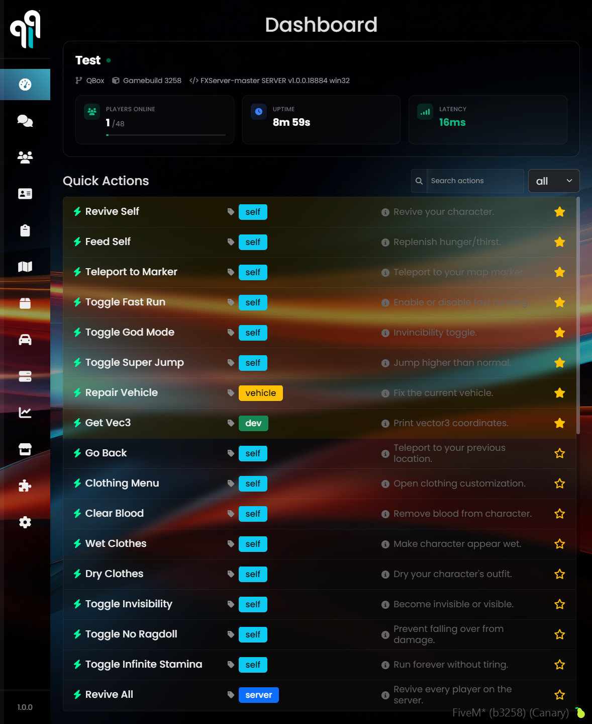Open the analytics chart sidebar icon
592x724 pixels.
coord(25,413)
